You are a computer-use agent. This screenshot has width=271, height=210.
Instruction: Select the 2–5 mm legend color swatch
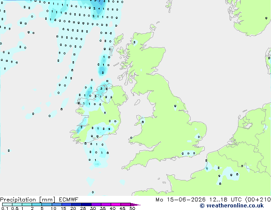point(37,204)
